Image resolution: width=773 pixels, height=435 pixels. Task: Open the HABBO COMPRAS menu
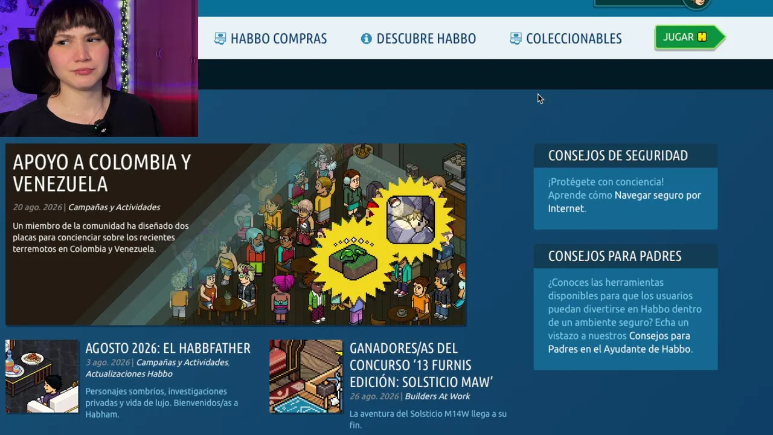(x=271, y=39)
